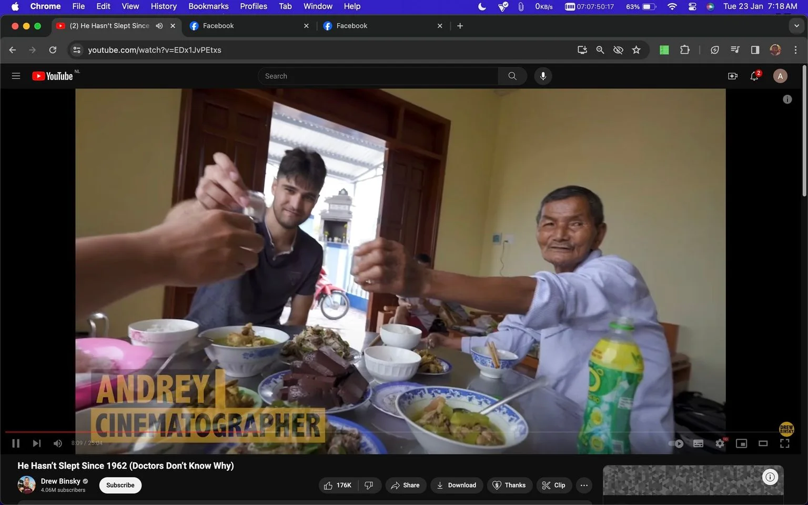Expand the YouTube guide hamburger menu
The image size is (808, 505).
(x=16, y=76)
